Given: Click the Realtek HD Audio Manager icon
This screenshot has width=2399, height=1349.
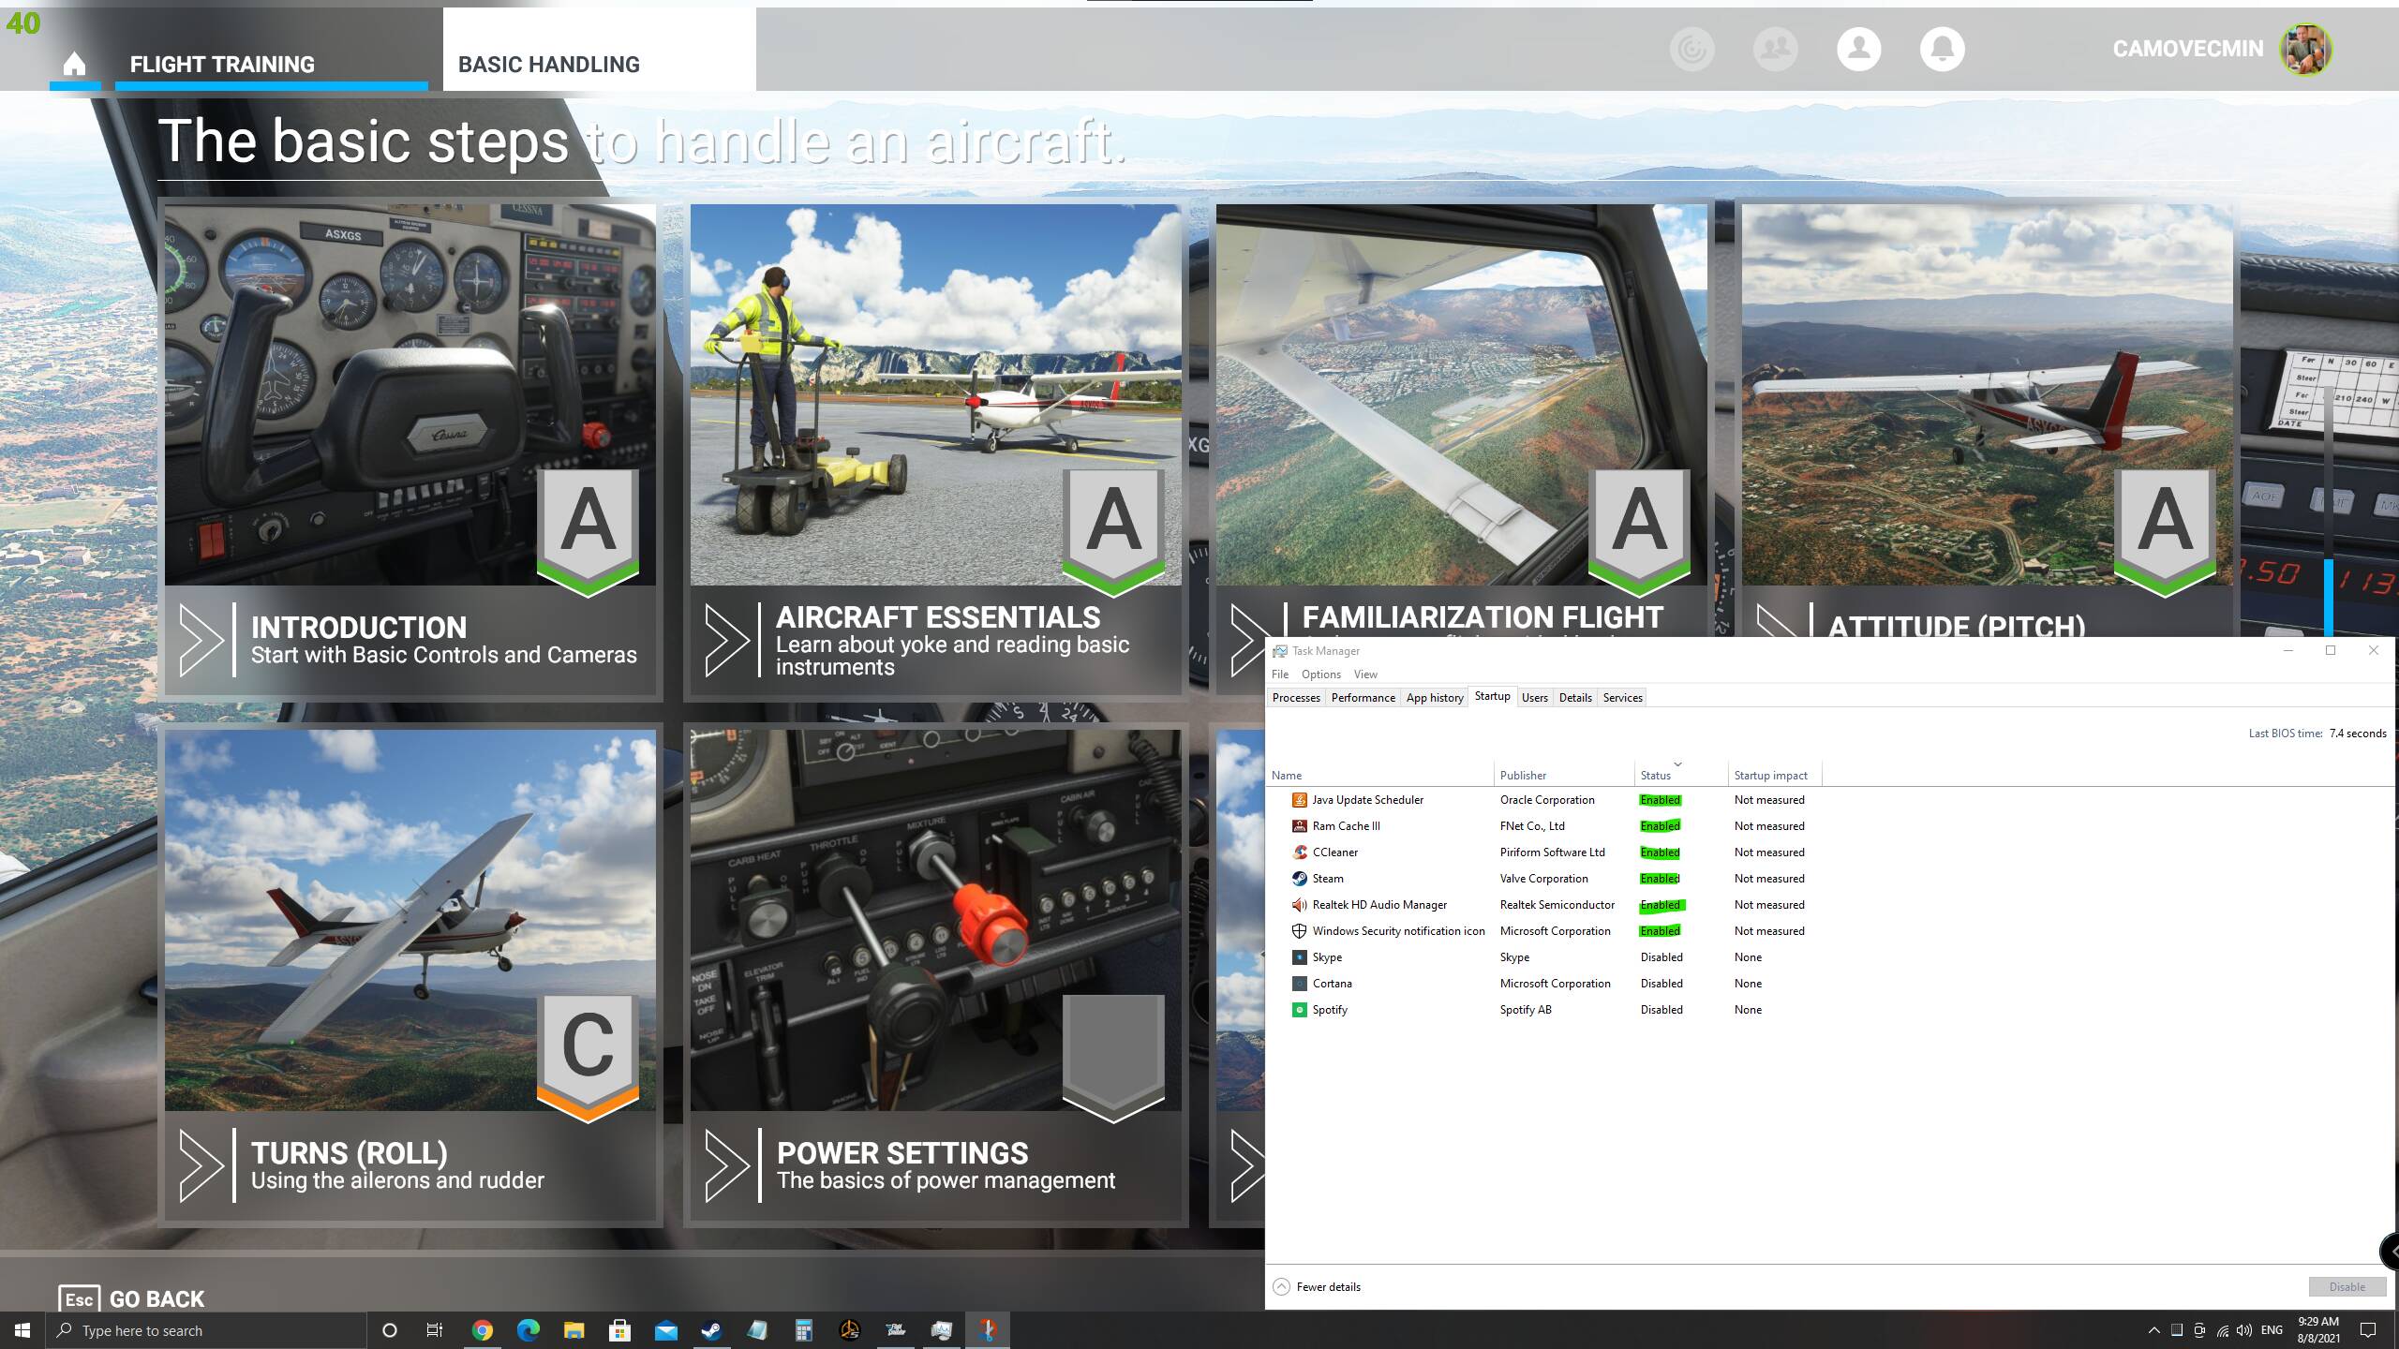Looking at the screenshot, I should (1299, 905).
